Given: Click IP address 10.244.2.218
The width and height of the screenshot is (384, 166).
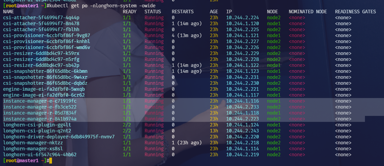Looking at the screenshot, I should coord(242,143).
